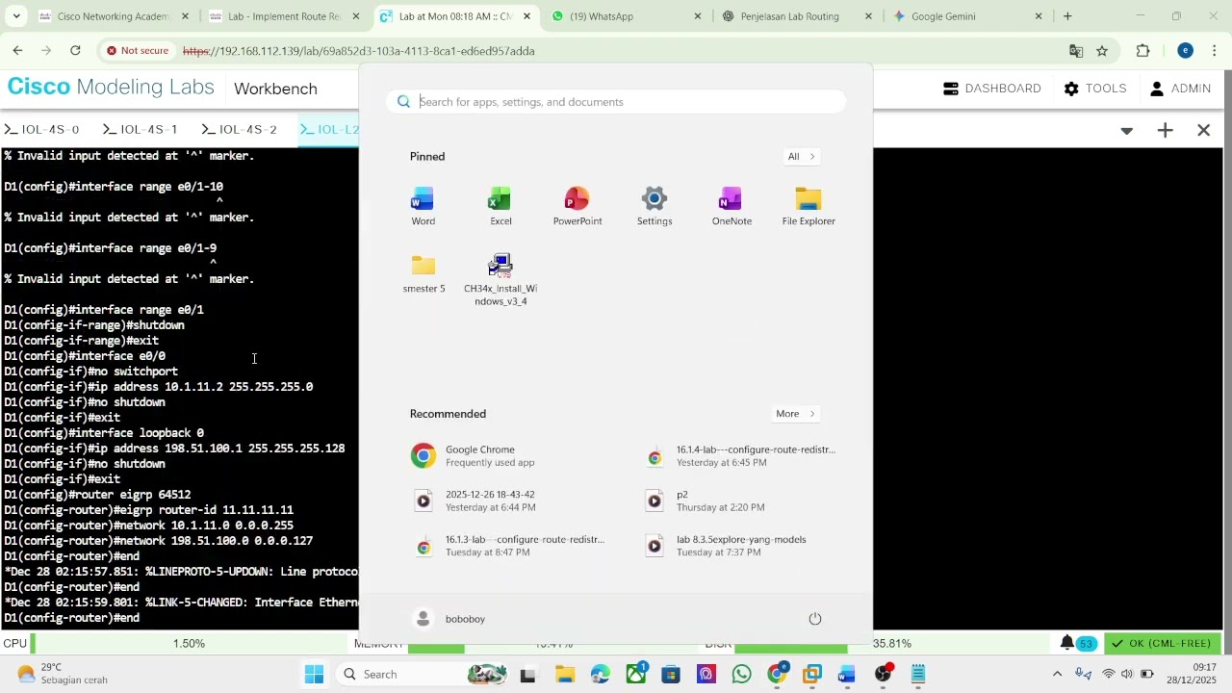Open the Chrome extensions menu
Screen dimensions: 1232x693
click(x=1143, y=51)
